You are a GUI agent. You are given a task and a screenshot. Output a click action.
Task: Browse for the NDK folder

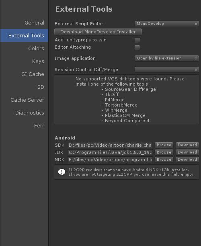coord(164,160)
